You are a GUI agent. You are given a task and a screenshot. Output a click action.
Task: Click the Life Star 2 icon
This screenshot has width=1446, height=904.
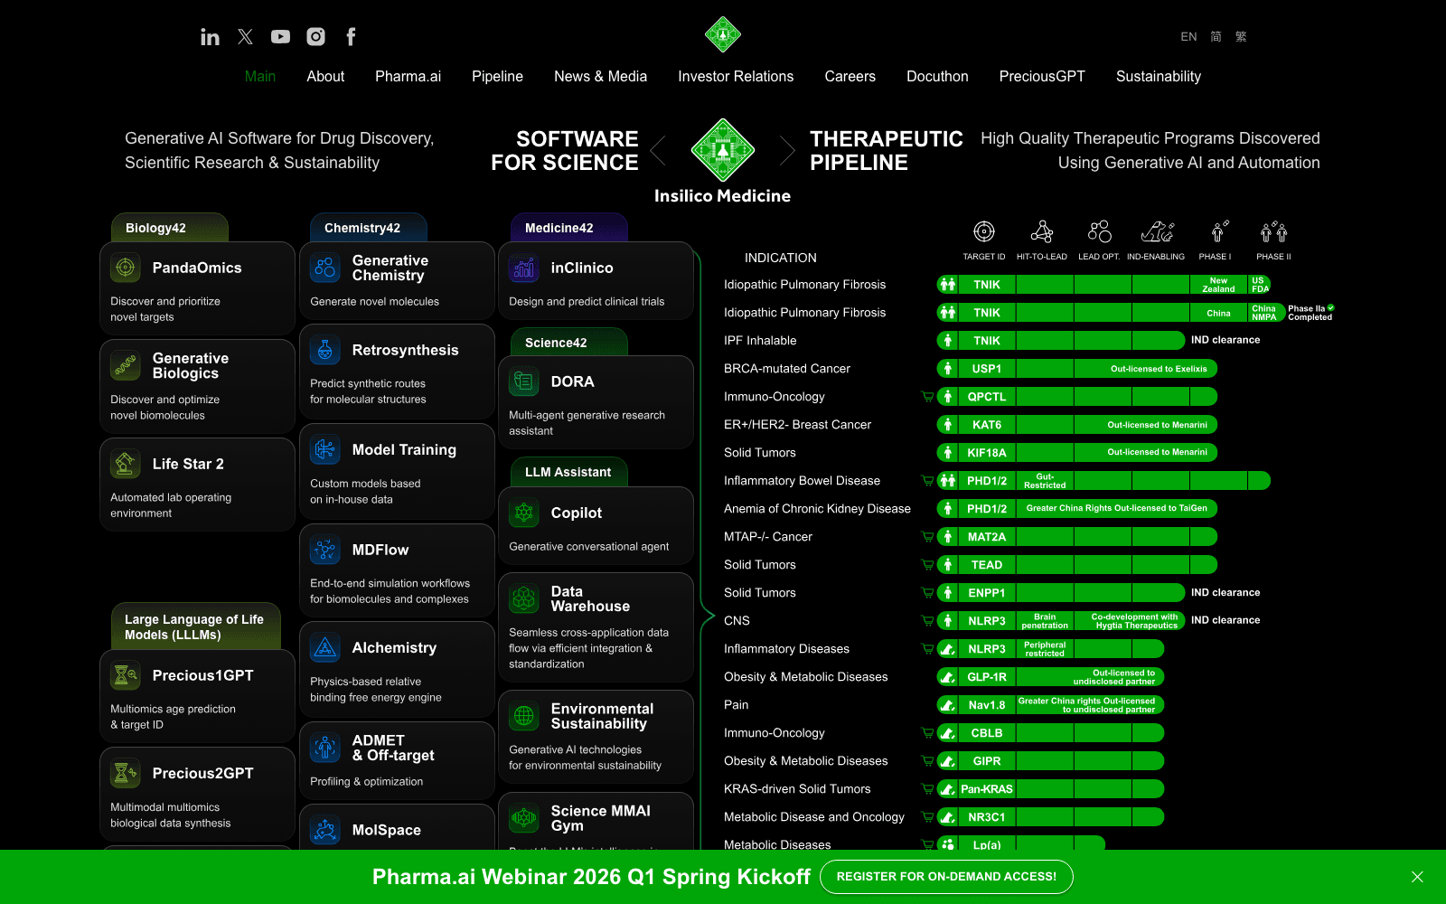(126, 464)
